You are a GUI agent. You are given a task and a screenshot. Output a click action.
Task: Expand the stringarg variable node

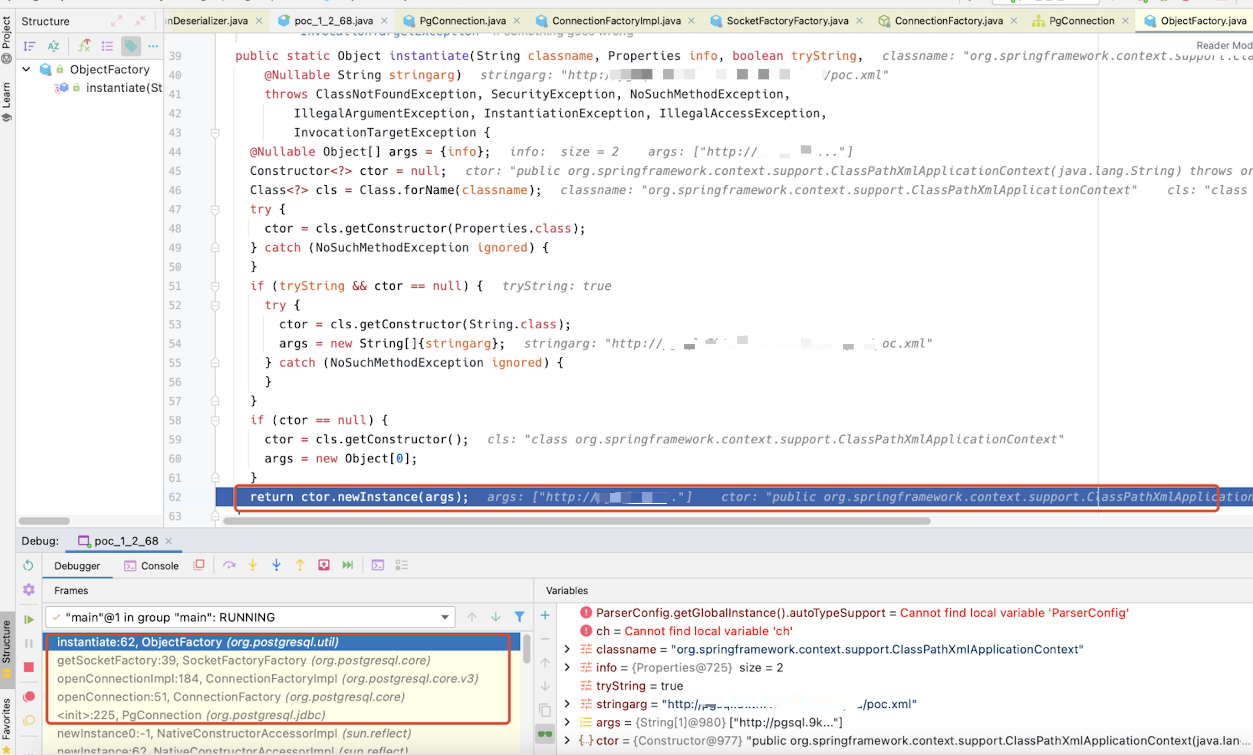[567, 704]
